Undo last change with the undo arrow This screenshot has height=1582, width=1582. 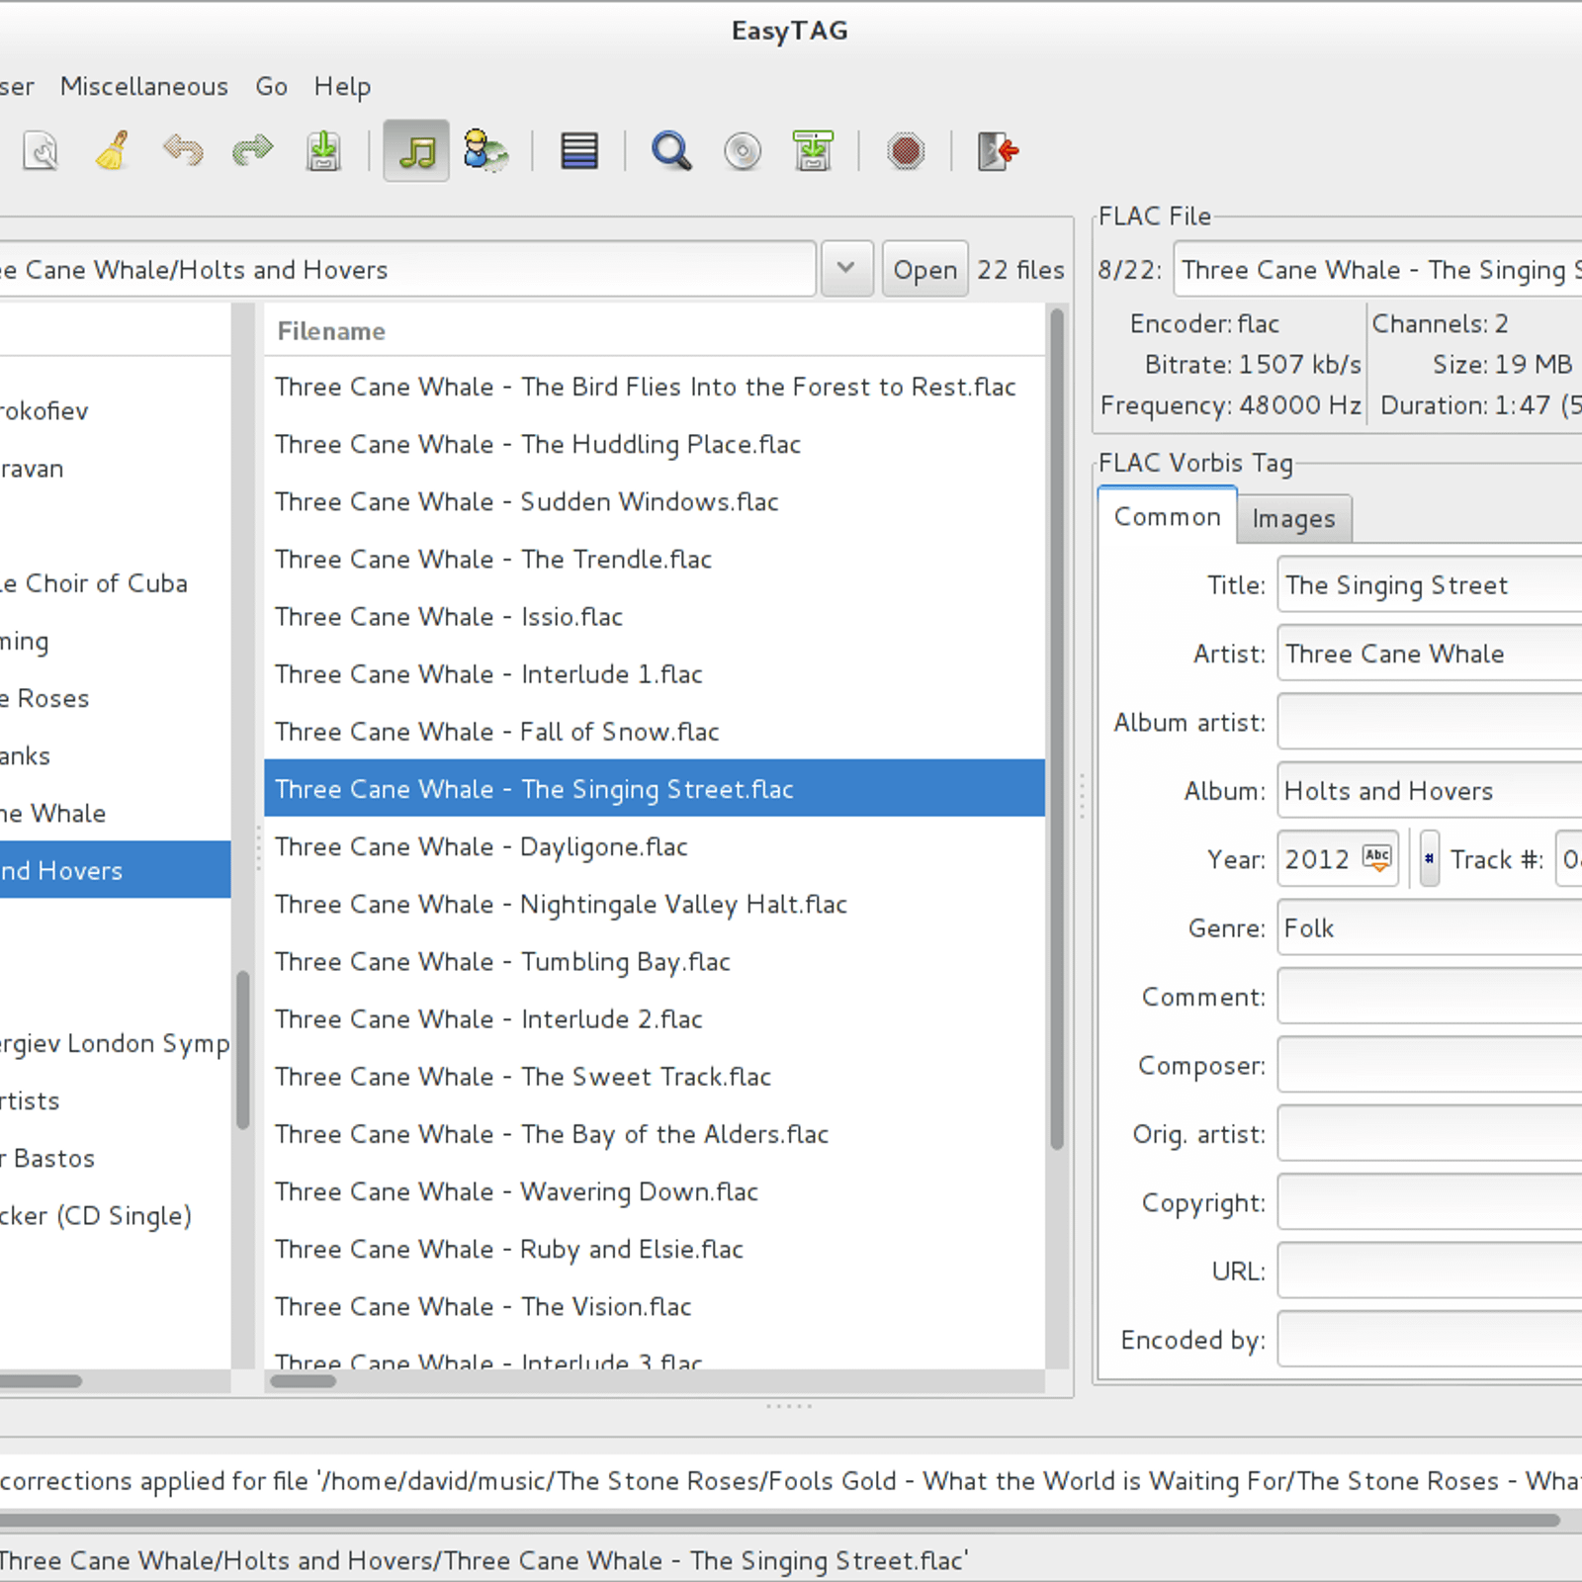(x=183, y=151)
